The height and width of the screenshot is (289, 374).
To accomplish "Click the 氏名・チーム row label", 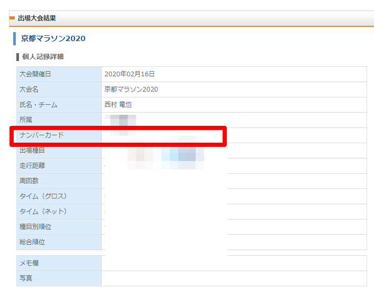I will pos(39,105).
